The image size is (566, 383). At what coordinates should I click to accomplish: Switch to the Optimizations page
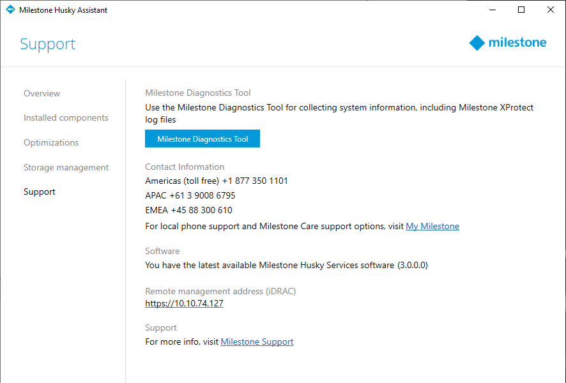[51, 142]
